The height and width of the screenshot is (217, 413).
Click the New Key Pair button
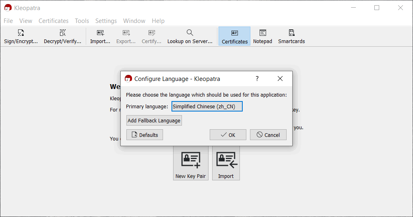click(191, 163)
